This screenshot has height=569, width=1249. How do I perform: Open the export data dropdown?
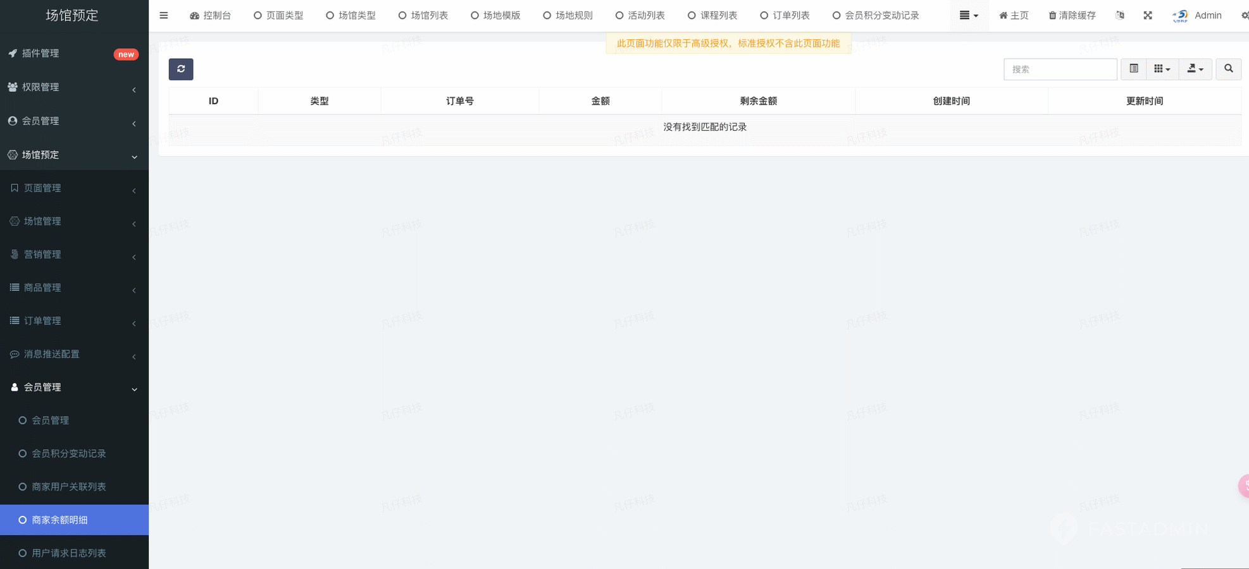(x=1195, y=69)
